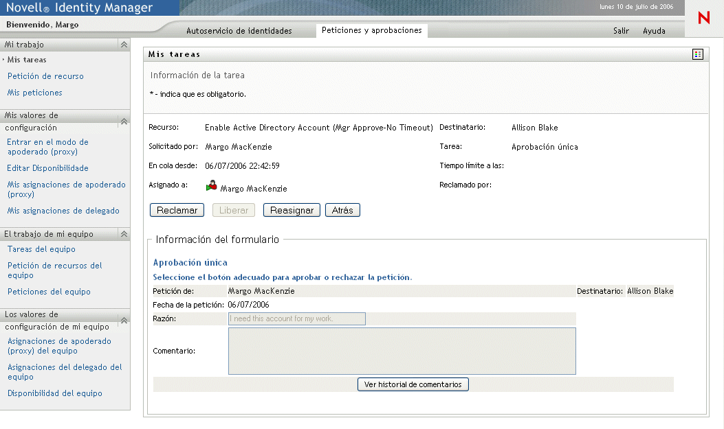This screenshot has width=724, height=429.
Task: Collapse Los valores de configuración de mi equipo
Action: (124, 321)
